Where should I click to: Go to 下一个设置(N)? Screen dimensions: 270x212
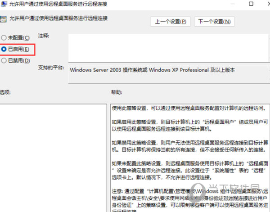[x=214, y=22]
